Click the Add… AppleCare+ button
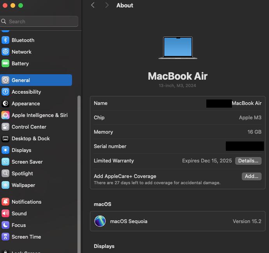The image size is (269, 253). (x=251, y=176)
